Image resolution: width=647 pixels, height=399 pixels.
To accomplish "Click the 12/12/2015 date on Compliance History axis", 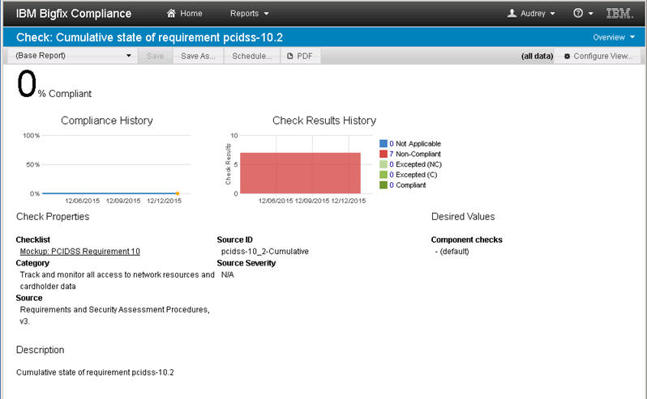I will pyautogui.click(x=165, y=201).
